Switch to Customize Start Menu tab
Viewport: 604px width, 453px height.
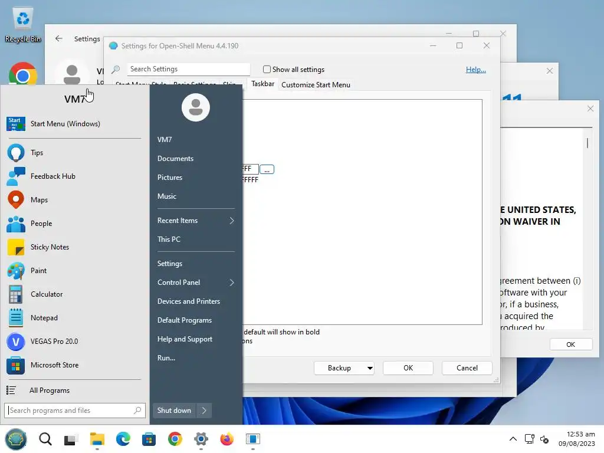tap(316, 85)
